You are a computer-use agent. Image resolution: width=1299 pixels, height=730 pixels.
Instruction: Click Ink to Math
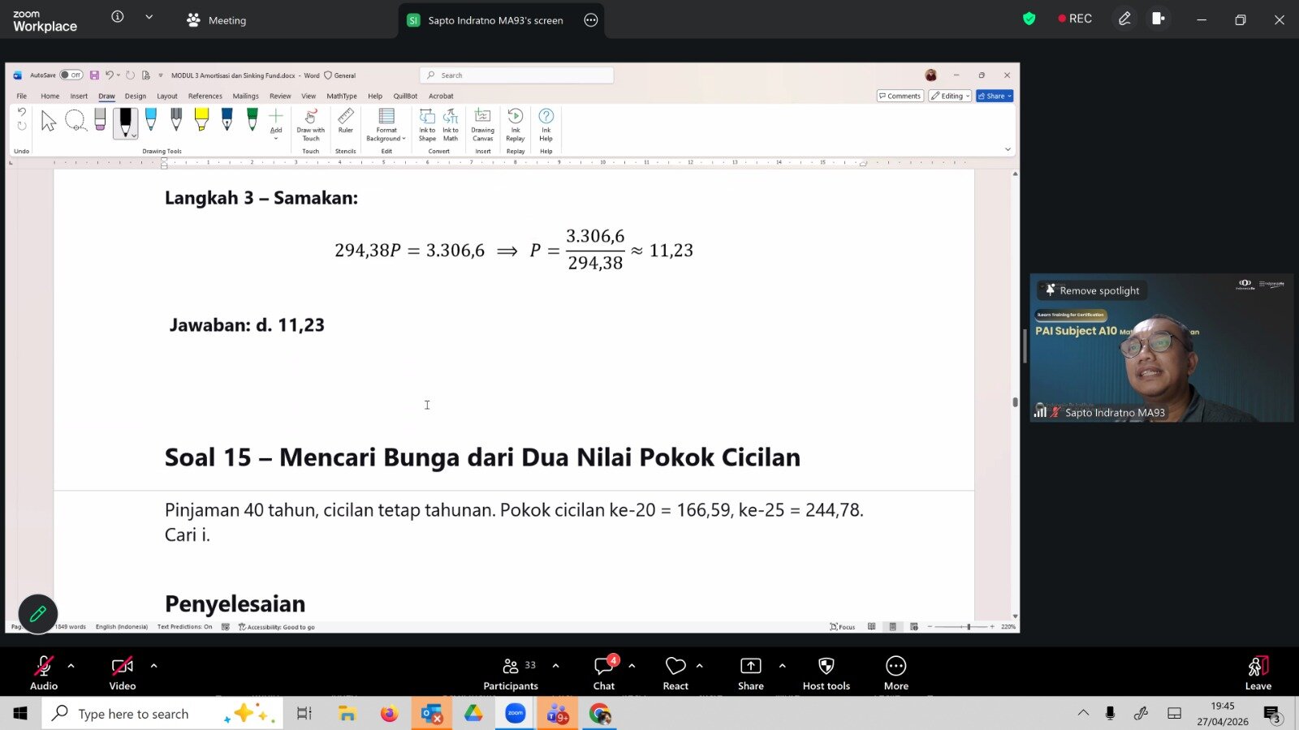[451, 125]
